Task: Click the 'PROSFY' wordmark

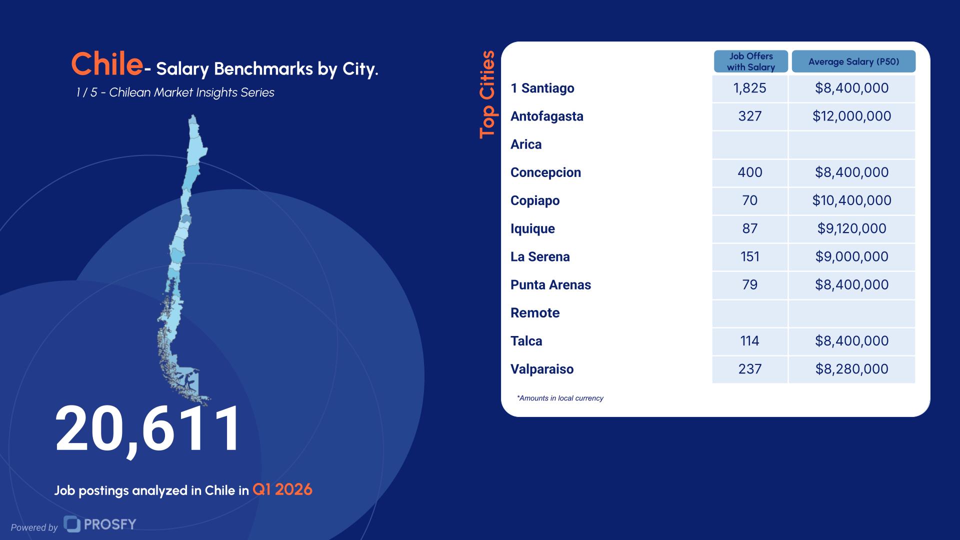Action: click(110, 524)
